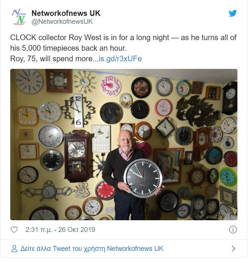This screenshot has width=248, height=263.
Task: Click Δείτε άλλα Tweet του χρήστη Networkofnews UK
Action: point(92,249)
